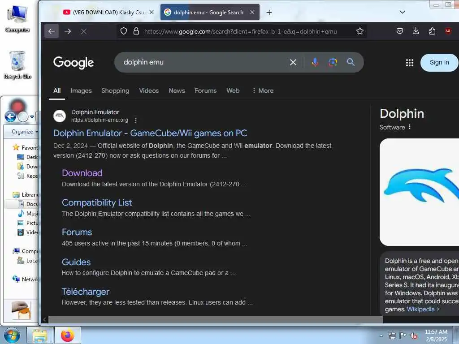This screenshot has height=344, width=459.
Task: Switch to YouTube Klasky Csupo tab
Action: click(x=109, y=12)
